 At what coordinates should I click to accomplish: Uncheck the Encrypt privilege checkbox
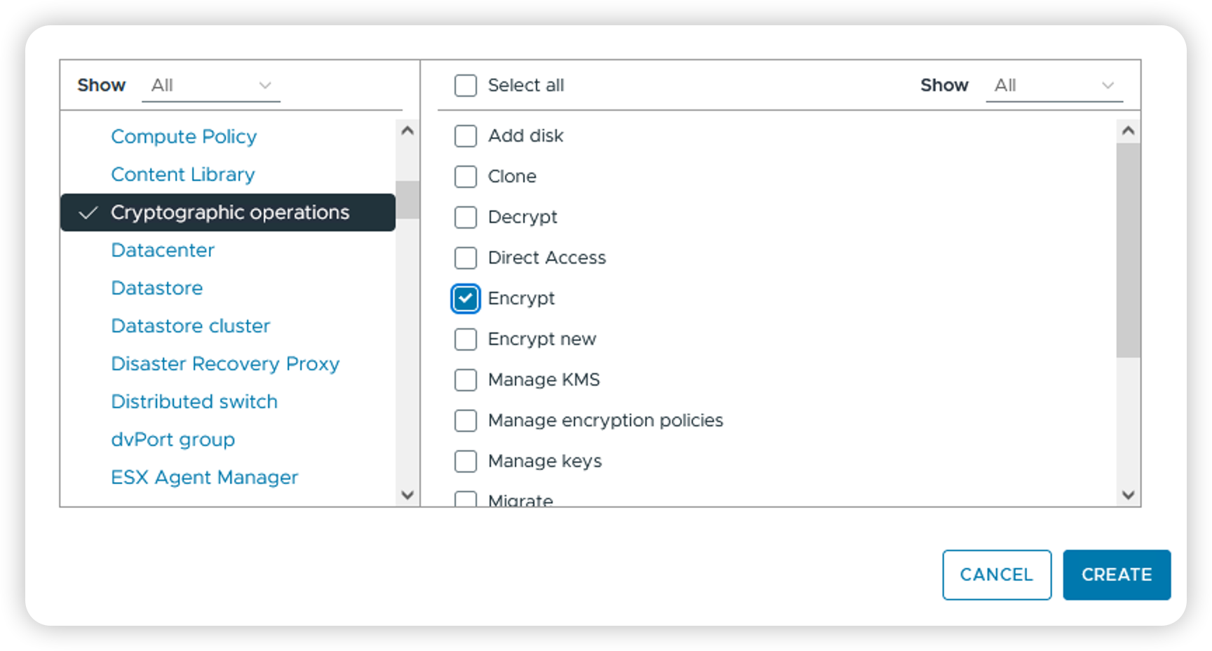466,299
